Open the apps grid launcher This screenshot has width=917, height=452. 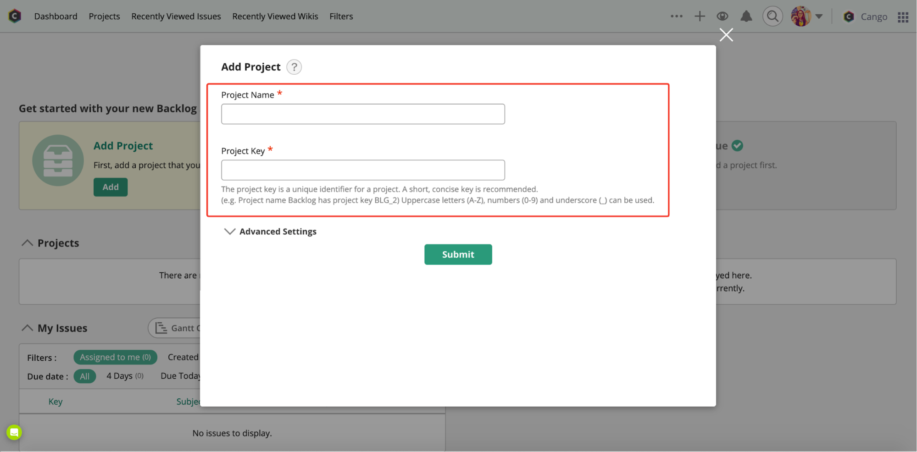(903, 17)
